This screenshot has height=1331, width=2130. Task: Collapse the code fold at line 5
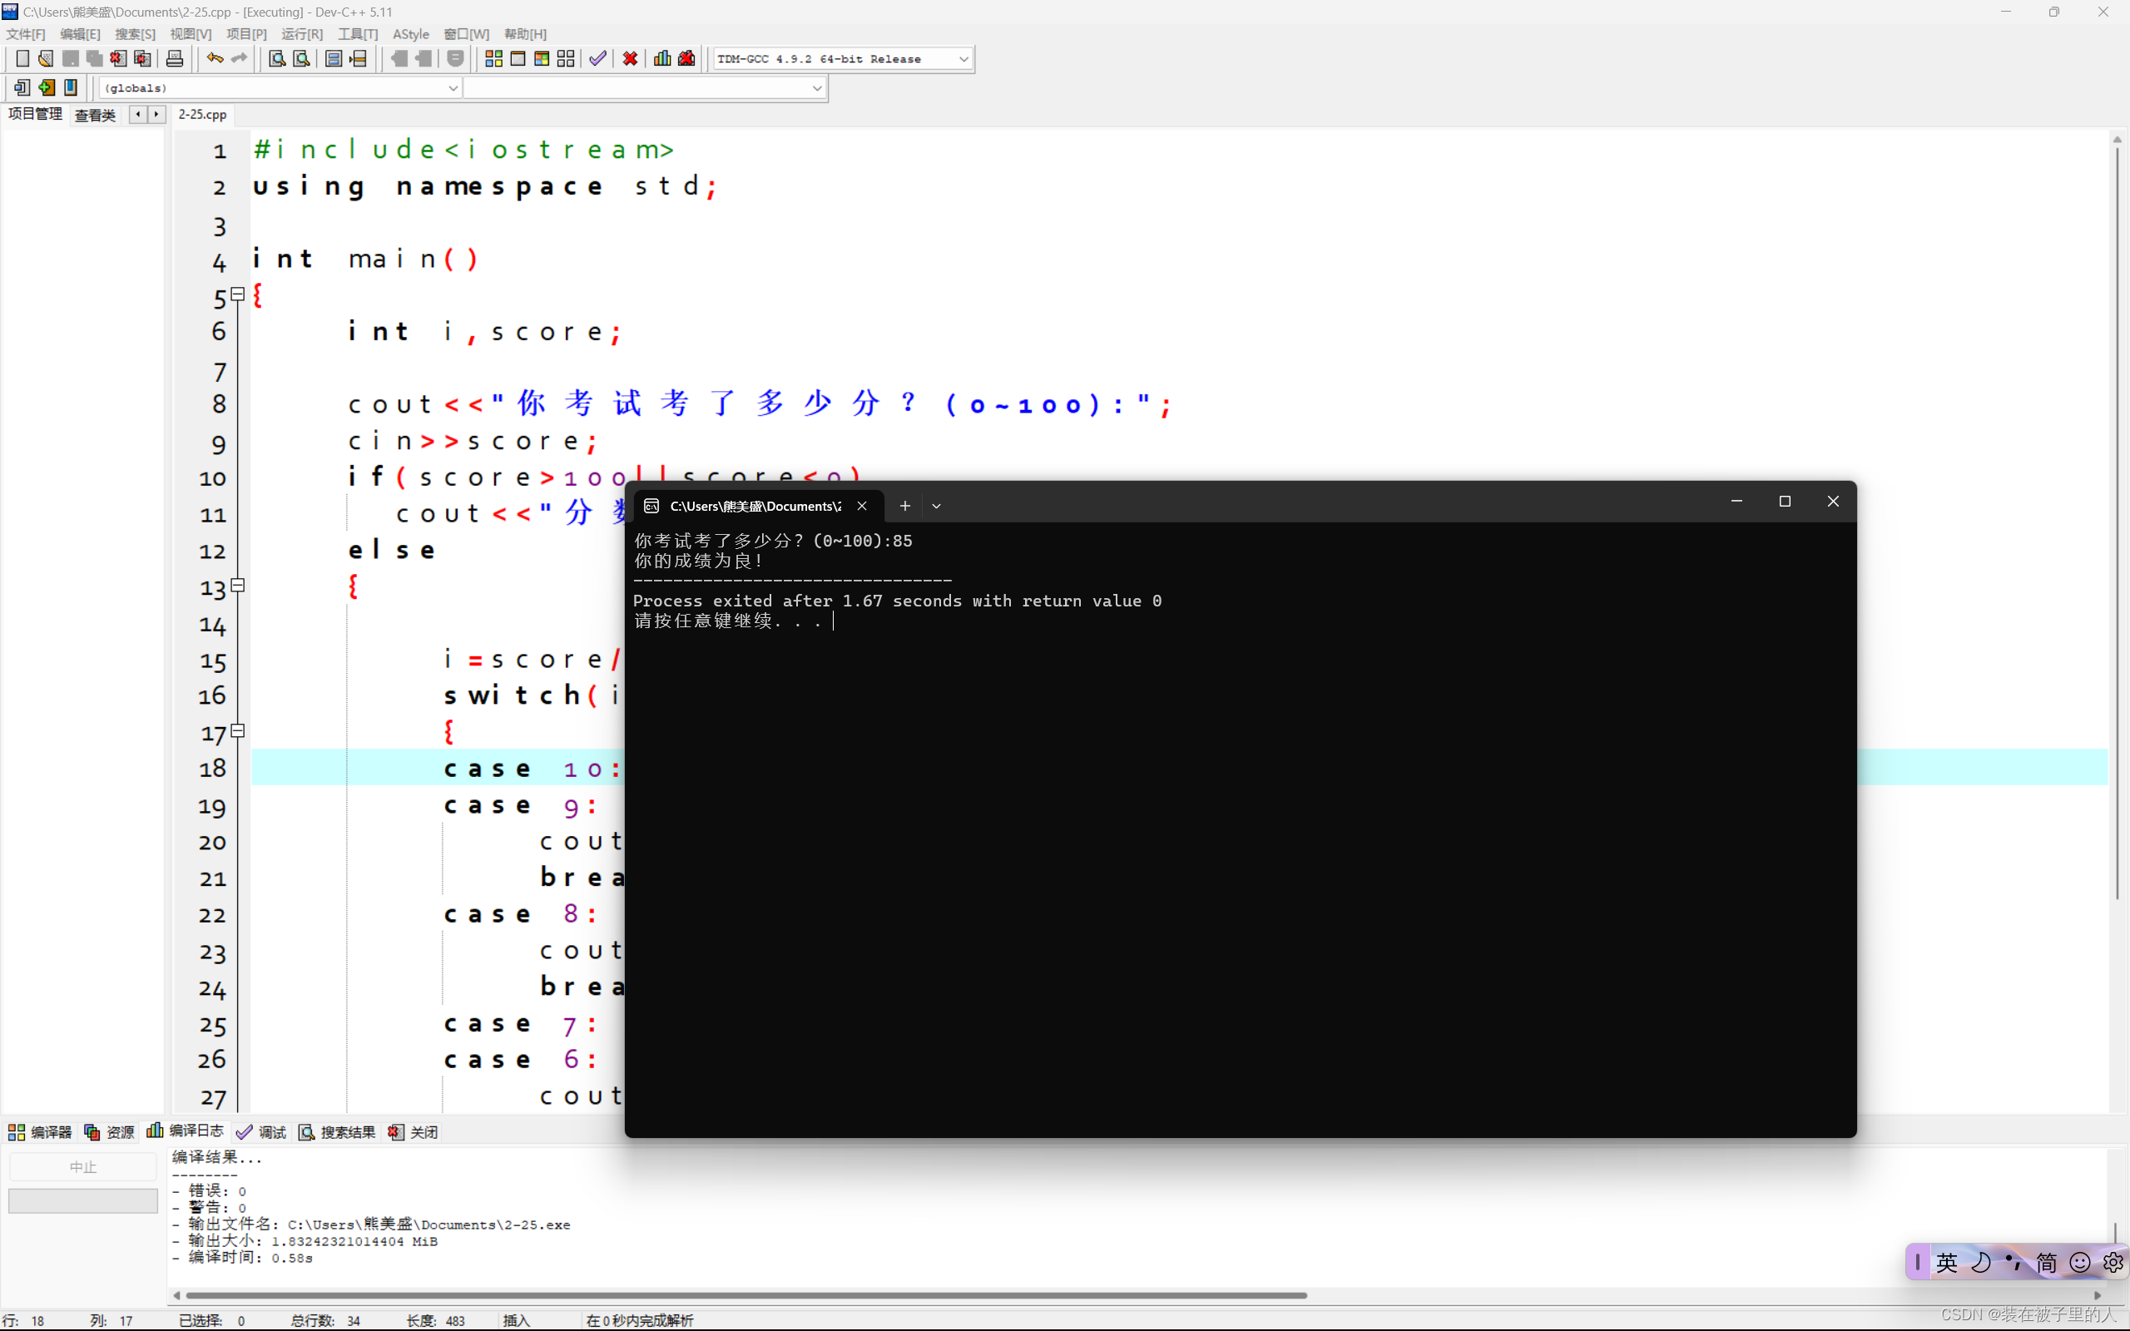click(x=238, y=294)
